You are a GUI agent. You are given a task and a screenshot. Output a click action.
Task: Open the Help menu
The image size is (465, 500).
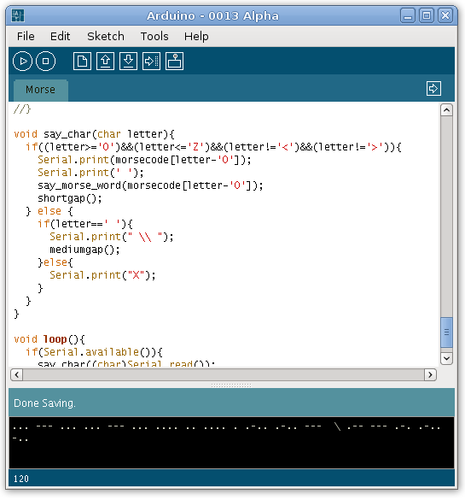tap(196, 37)
